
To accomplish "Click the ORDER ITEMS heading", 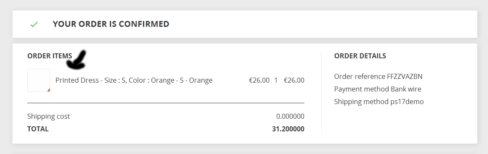I will coord(49,56).
